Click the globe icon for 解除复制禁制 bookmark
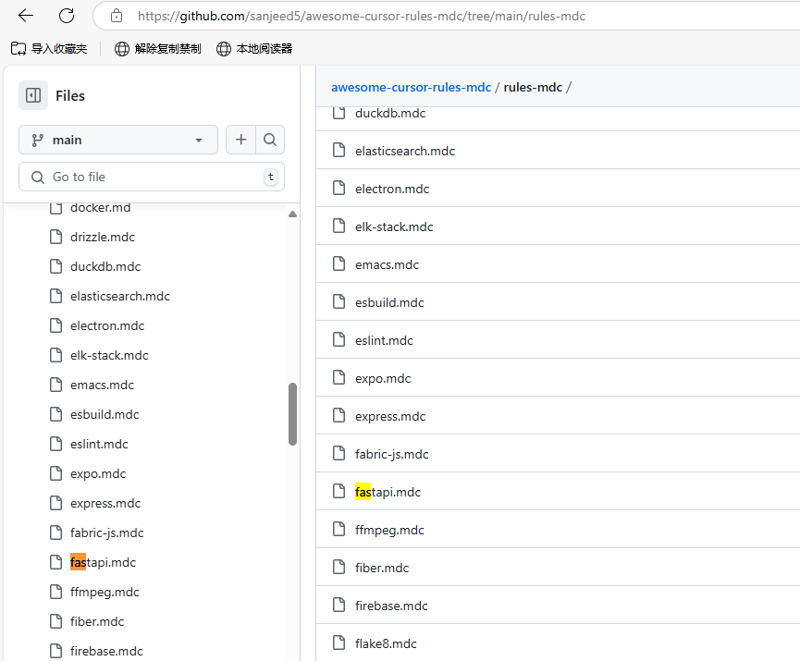Screen dimensions: 800x661 click(121, 49)
